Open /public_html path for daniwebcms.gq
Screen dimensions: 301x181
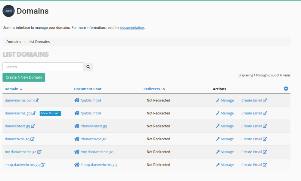[91, 113]
